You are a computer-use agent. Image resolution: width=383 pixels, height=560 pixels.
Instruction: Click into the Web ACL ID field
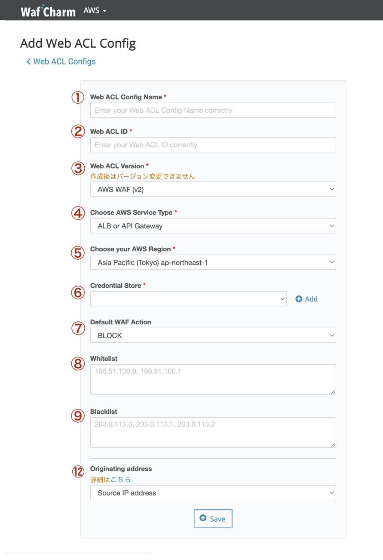click(213, 145)
